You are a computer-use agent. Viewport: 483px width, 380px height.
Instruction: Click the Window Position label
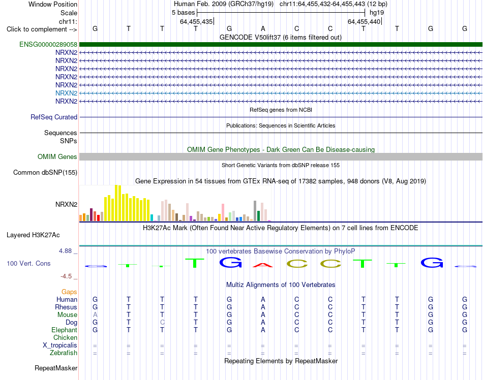tap(53, 4)
